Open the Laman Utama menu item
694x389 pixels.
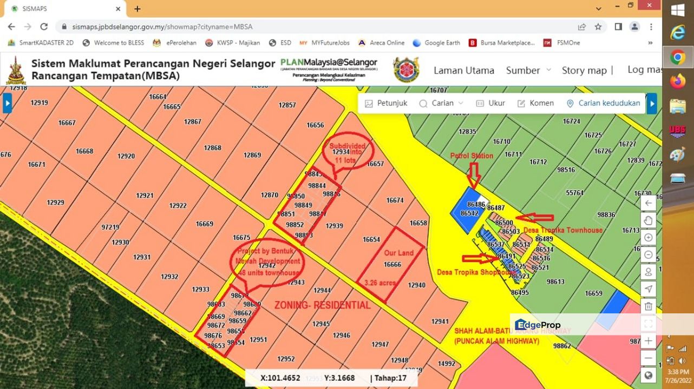pyautogui.click(x=464, y=70)
